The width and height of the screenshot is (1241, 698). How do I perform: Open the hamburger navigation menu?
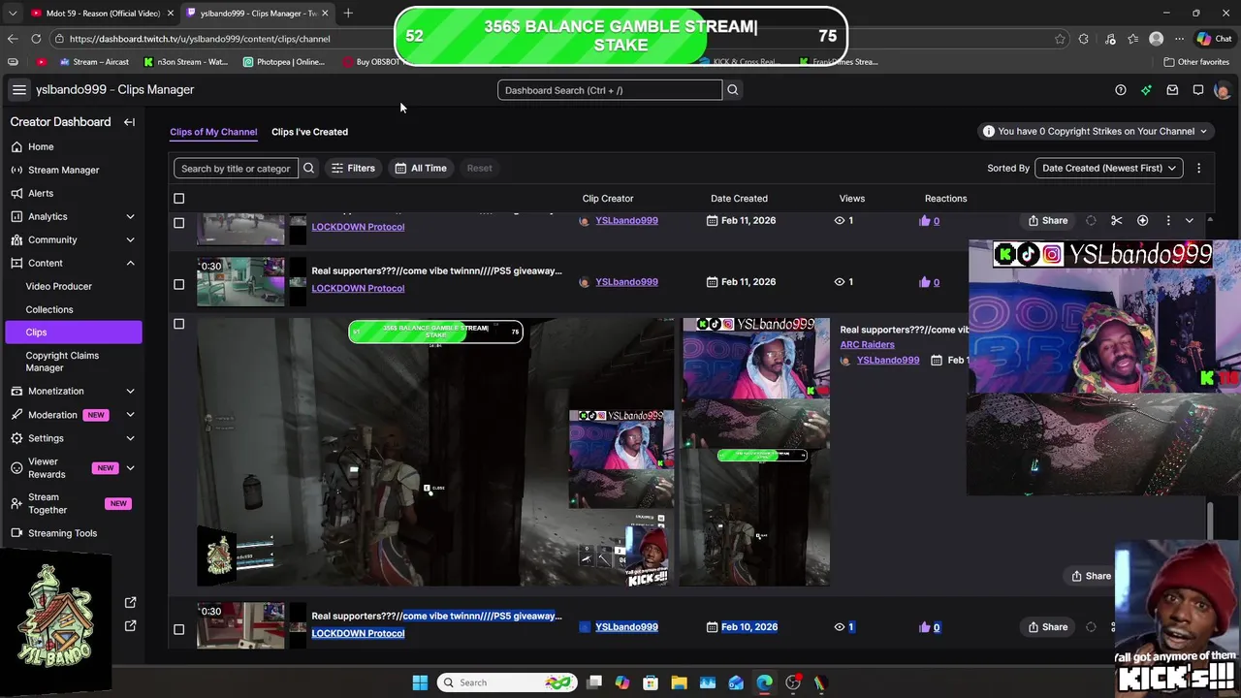point(18,90)
